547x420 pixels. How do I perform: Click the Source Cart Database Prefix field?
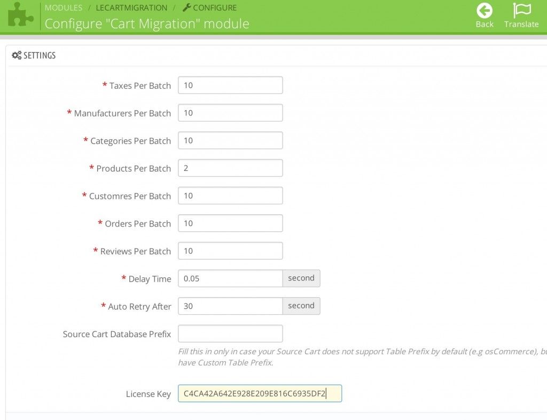click(x=230, y=333)
